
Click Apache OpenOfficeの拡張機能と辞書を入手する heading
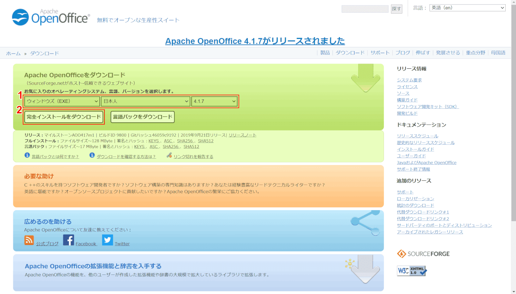click(93, 266)
